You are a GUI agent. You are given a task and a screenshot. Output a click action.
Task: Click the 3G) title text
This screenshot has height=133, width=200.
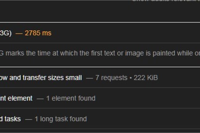6,33
